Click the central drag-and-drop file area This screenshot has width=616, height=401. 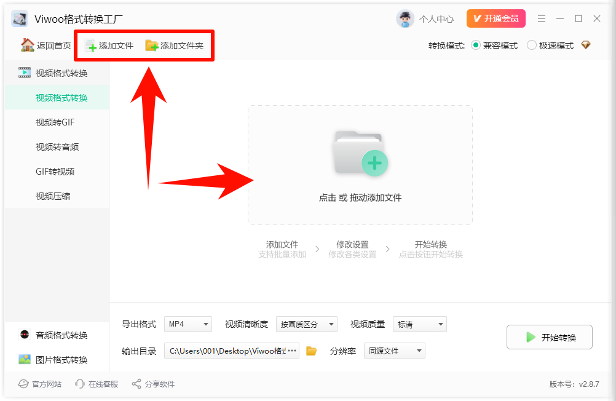point(360,165)
